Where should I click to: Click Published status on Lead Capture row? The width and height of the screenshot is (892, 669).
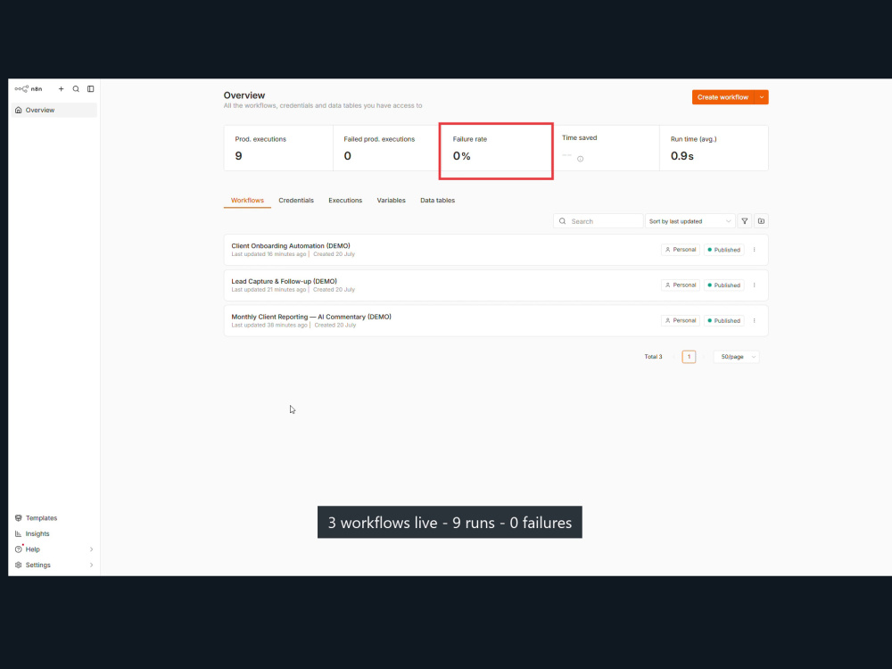(723, 285)
